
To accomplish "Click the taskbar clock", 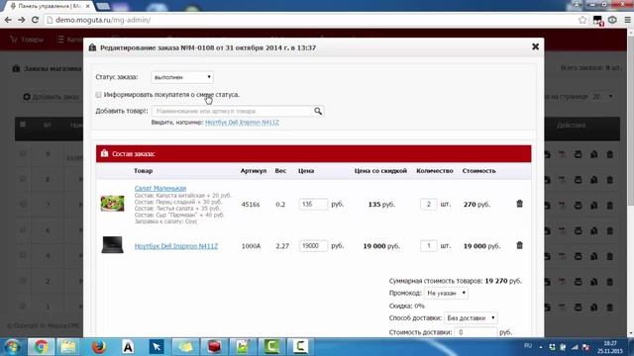I will [610, 347].
